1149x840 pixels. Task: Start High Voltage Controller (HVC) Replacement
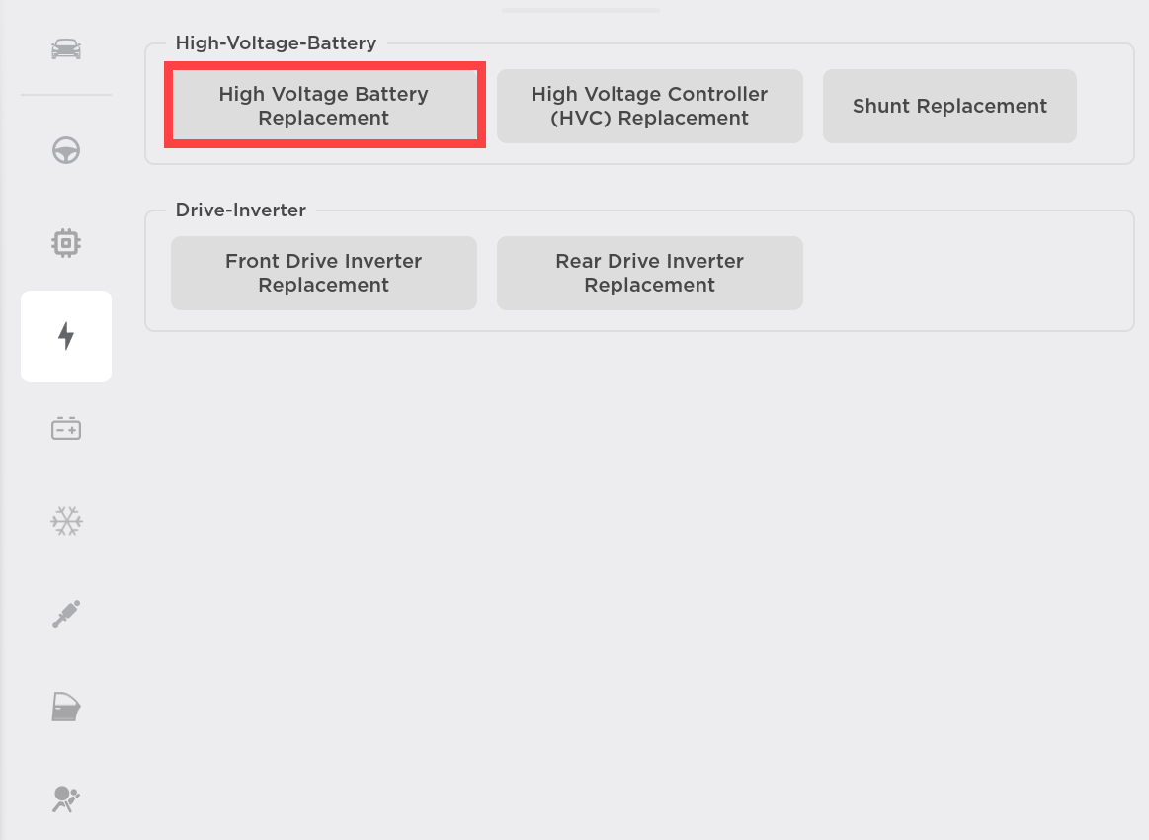[x=649, y=106]
